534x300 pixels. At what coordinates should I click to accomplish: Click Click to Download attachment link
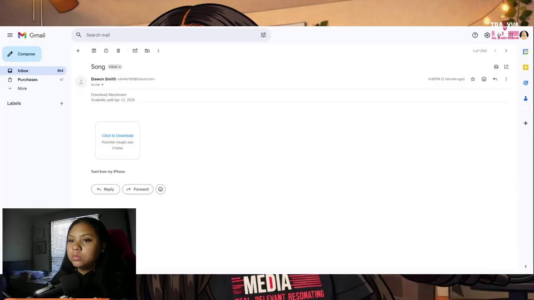coord(118,135)
